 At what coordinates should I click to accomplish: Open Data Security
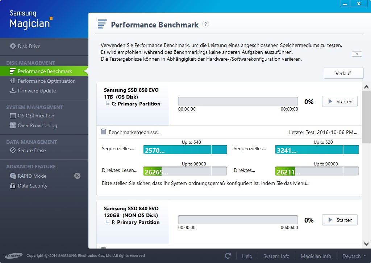pos(32,186)
